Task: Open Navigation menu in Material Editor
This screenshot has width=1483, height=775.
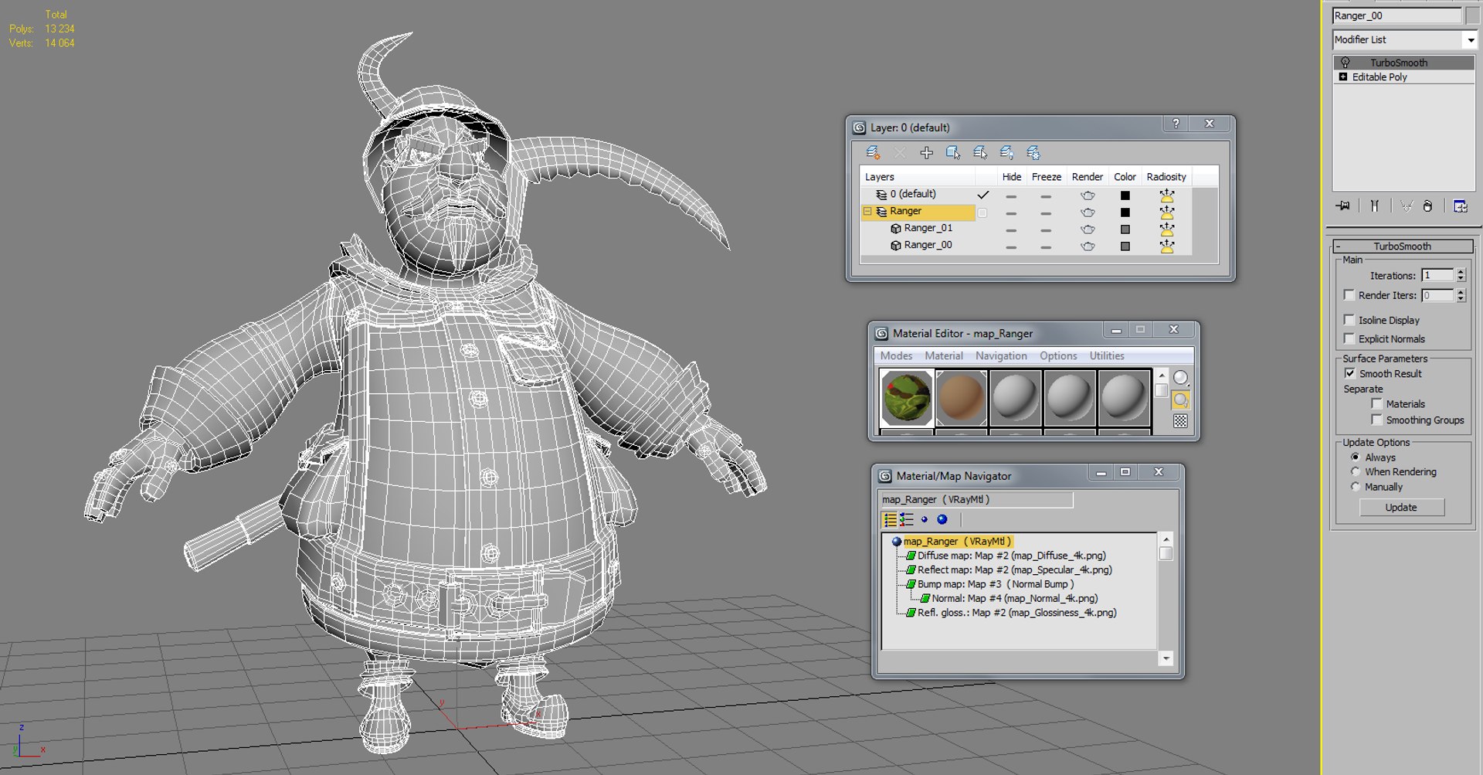Action: [x=1001, y=355]
